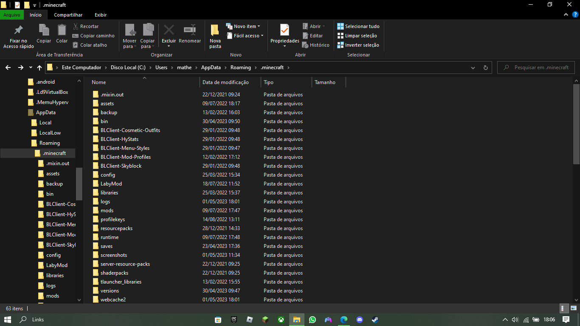
Task: Switch to large icons view layout icon
Action: [x=573, y=309]
